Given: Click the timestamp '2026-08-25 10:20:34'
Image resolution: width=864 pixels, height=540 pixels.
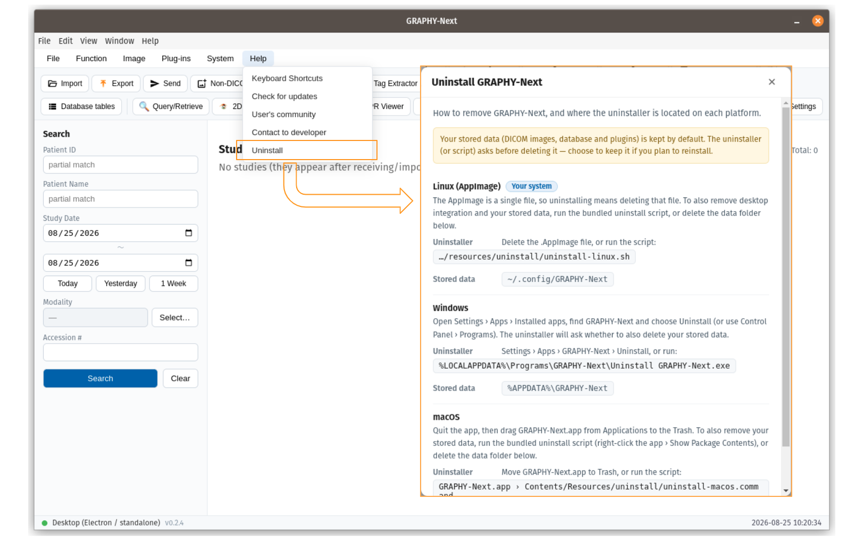Looking at the screenshot, I should 786,523.
